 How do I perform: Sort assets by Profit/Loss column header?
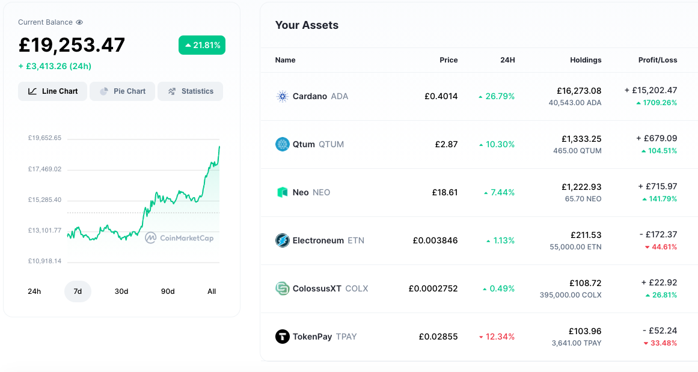(658, 60)
